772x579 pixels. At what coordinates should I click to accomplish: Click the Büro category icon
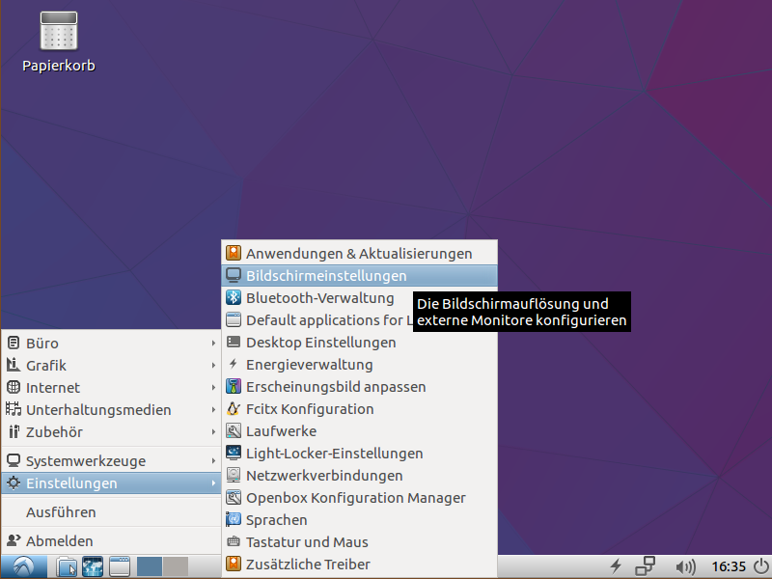coord(14,343)
